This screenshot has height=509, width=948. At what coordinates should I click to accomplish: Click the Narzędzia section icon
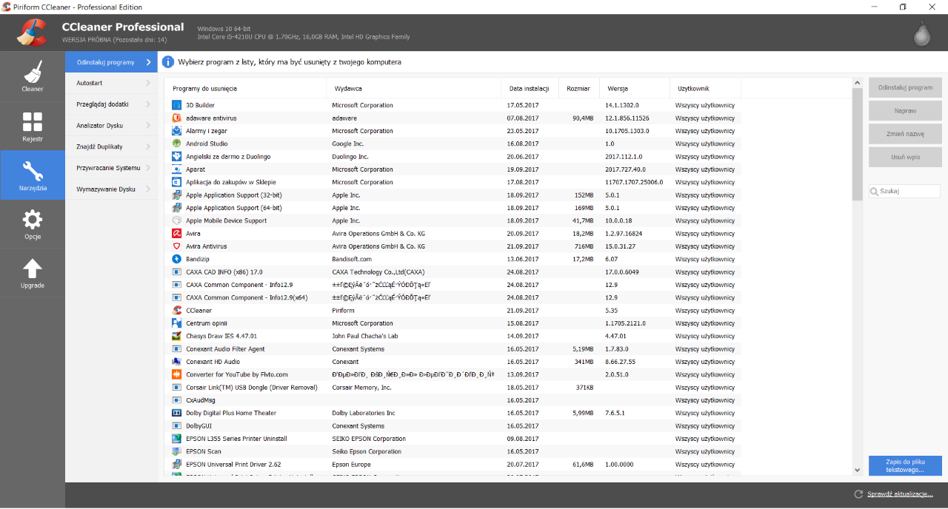click(32, 172)
